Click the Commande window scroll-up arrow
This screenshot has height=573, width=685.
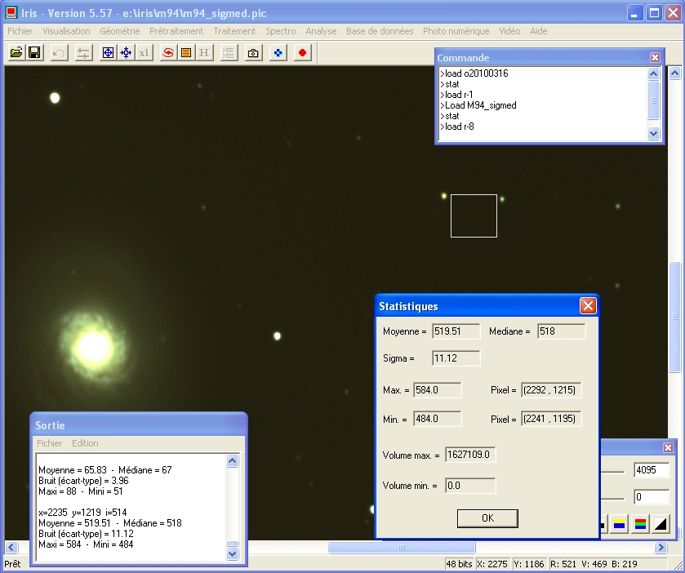653,73
